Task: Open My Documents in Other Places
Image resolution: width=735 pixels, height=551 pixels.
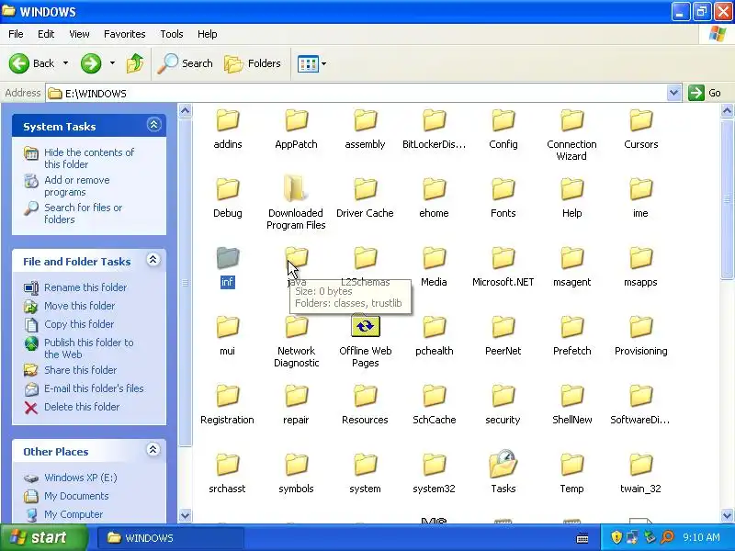Action: [76, 496]
